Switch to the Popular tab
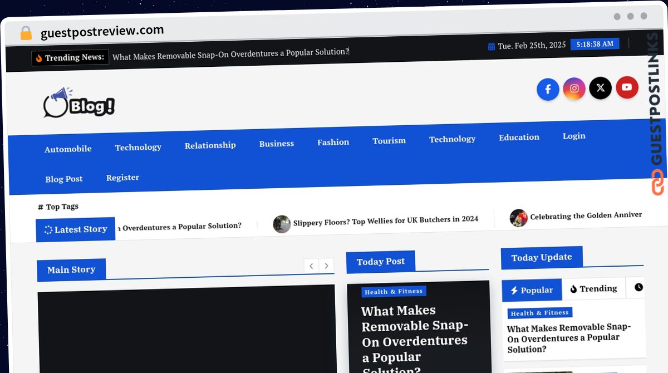 (532, 290)
